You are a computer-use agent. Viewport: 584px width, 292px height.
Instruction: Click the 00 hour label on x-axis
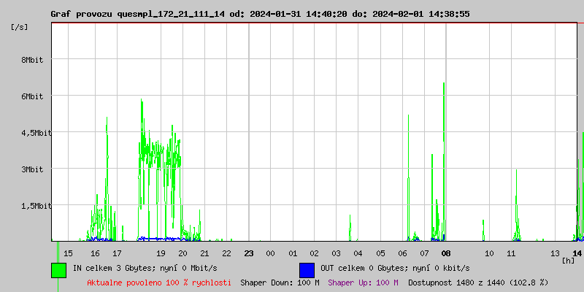[270, 253]
